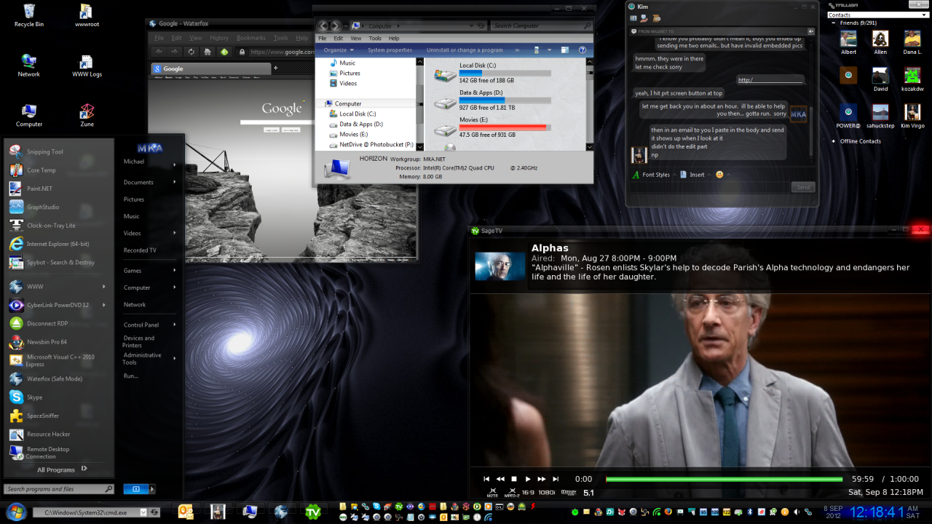Click Search Computer field in Explorer
The width and height of the screenshot is (932, 524).
(x=541, y=25)
